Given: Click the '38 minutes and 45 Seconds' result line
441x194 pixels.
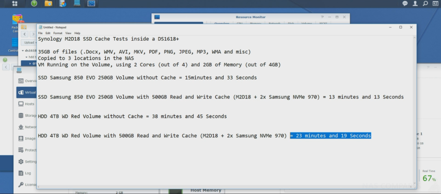Looking at the screenshot, I should pyautogui.click(x=132, y=117).
